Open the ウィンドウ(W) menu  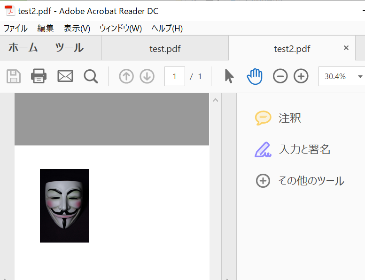121,28
